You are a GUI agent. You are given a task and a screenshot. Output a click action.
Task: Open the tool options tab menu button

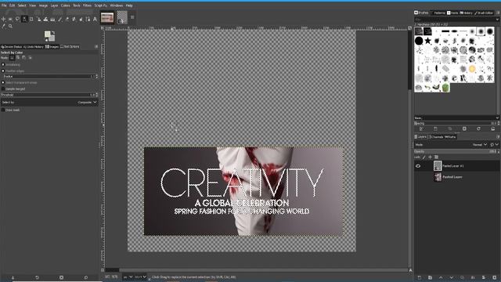click(96, 47)
